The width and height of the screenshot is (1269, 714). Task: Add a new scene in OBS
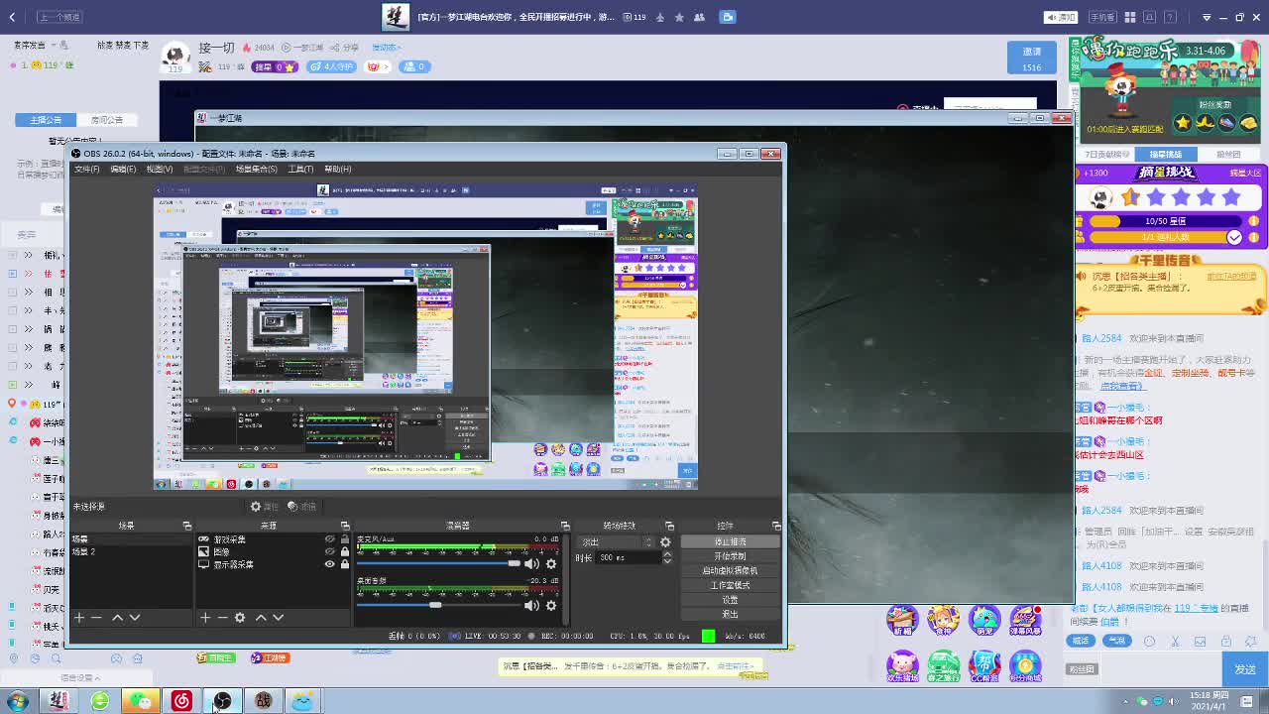tap(79, 617)
